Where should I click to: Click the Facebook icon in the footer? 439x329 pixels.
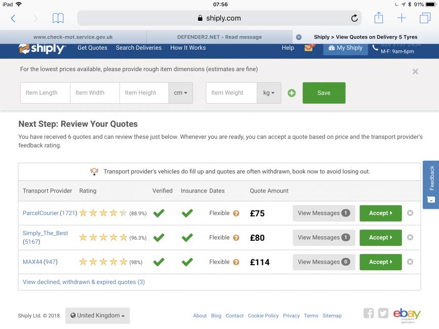click(x=369, y=313)
